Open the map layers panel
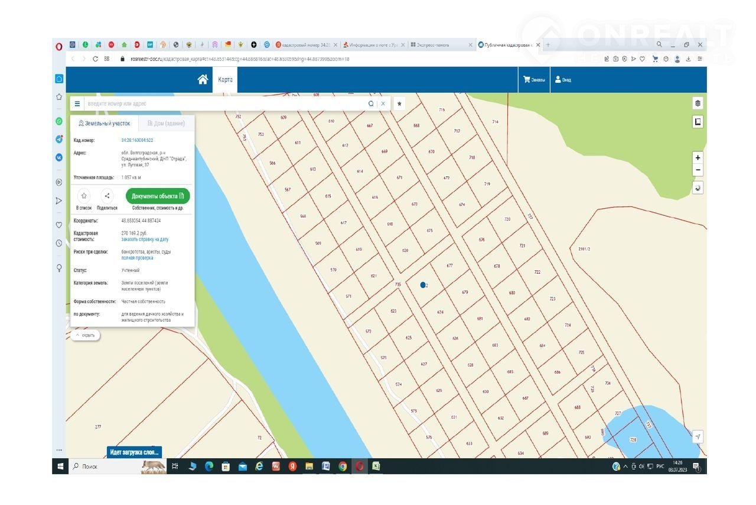The image size is (756, 505). pyautogui.click(x=698, y=103)
